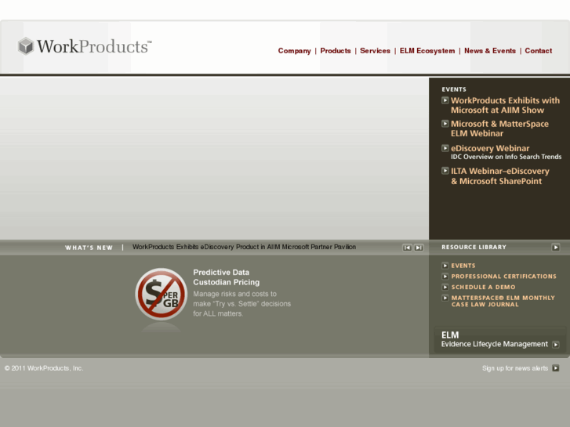This screenshot has width=570, height=427.
Task: Click the no dollar per GB icon
Action: coord(161,294)
